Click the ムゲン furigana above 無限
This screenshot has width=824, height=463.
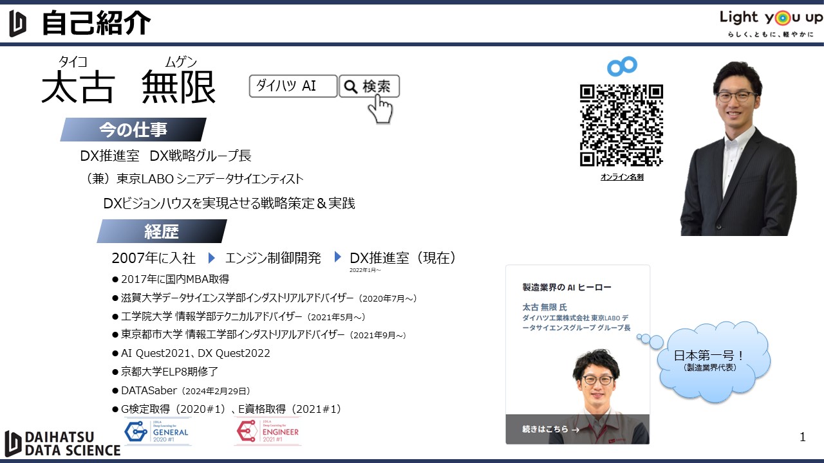181,62
